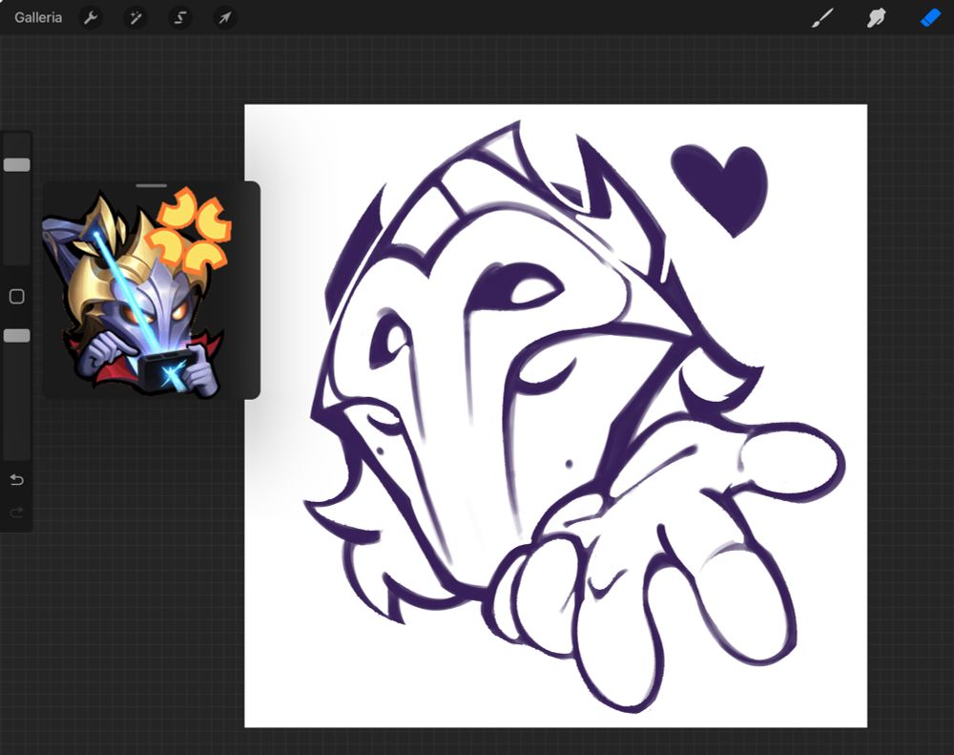Screen dimensions: 954x755
Task: Select the Smudge tool
Action: click(x=876, y=17)
